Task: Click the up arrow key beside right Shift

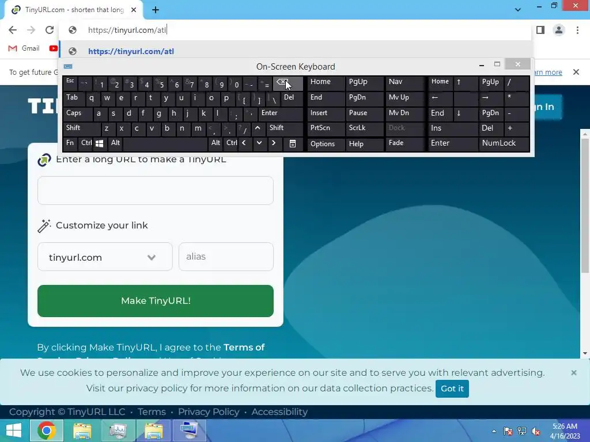Action: (258, 128)
